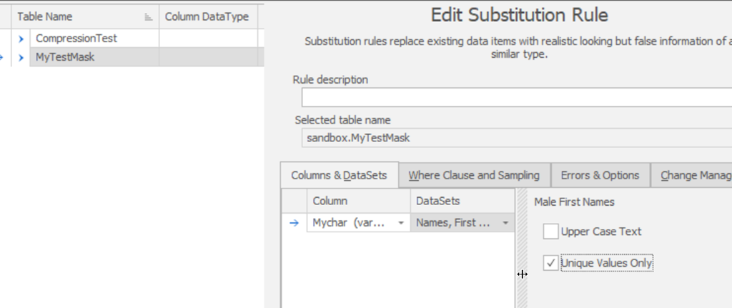Screen dimensions: 732x308
Task: Click the row indicator arrow beside Mychar
Action: [293, 223]
